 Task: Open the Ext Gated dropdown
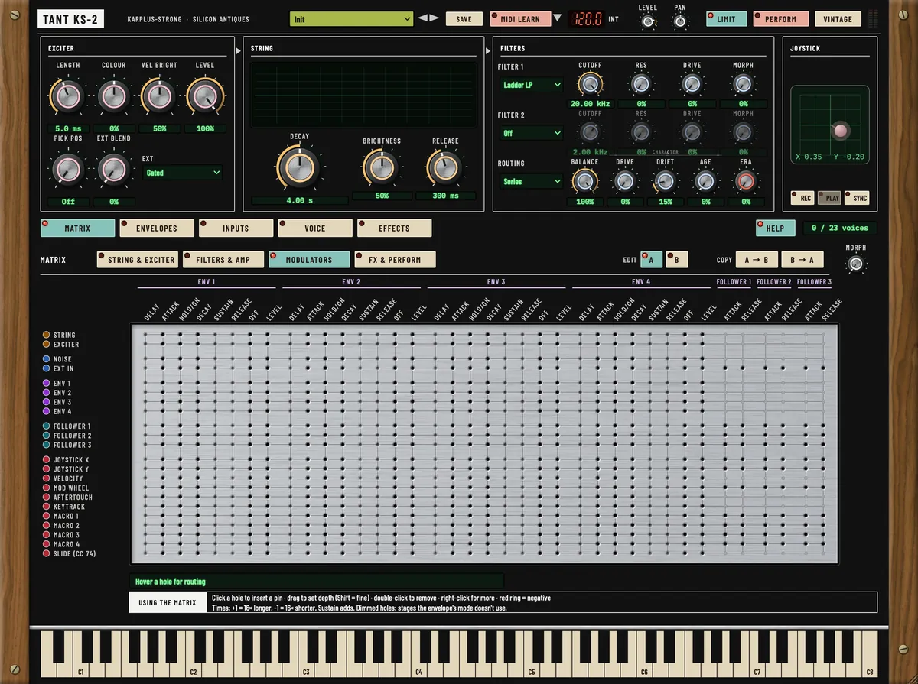coord(183,173)
